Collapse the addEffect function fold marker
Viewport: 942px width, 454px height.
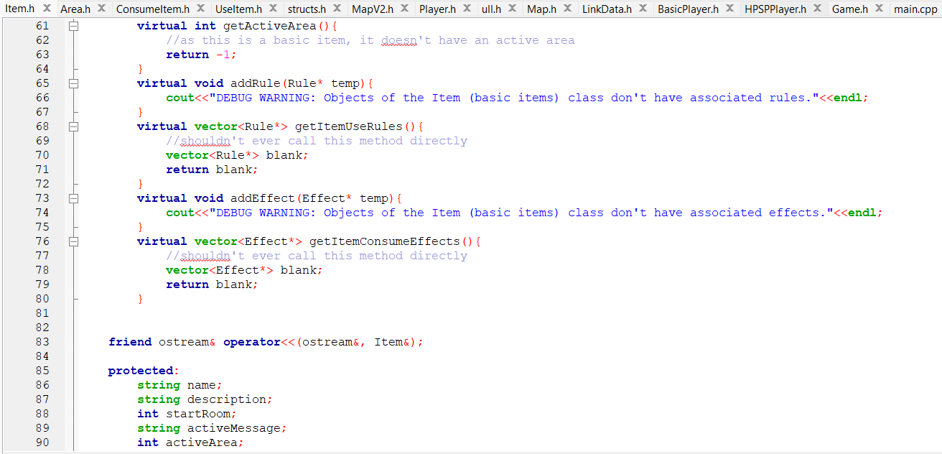pyautogui.click(x=73, y=198)
